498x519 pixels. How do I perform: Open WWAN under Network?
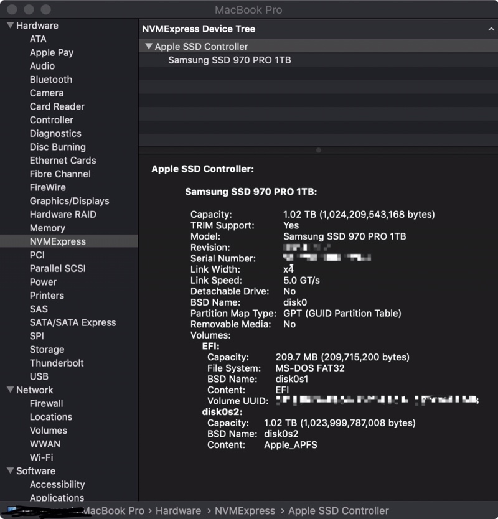(x=45, y=444)
